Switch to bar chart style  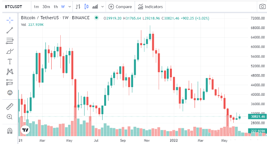78,7
